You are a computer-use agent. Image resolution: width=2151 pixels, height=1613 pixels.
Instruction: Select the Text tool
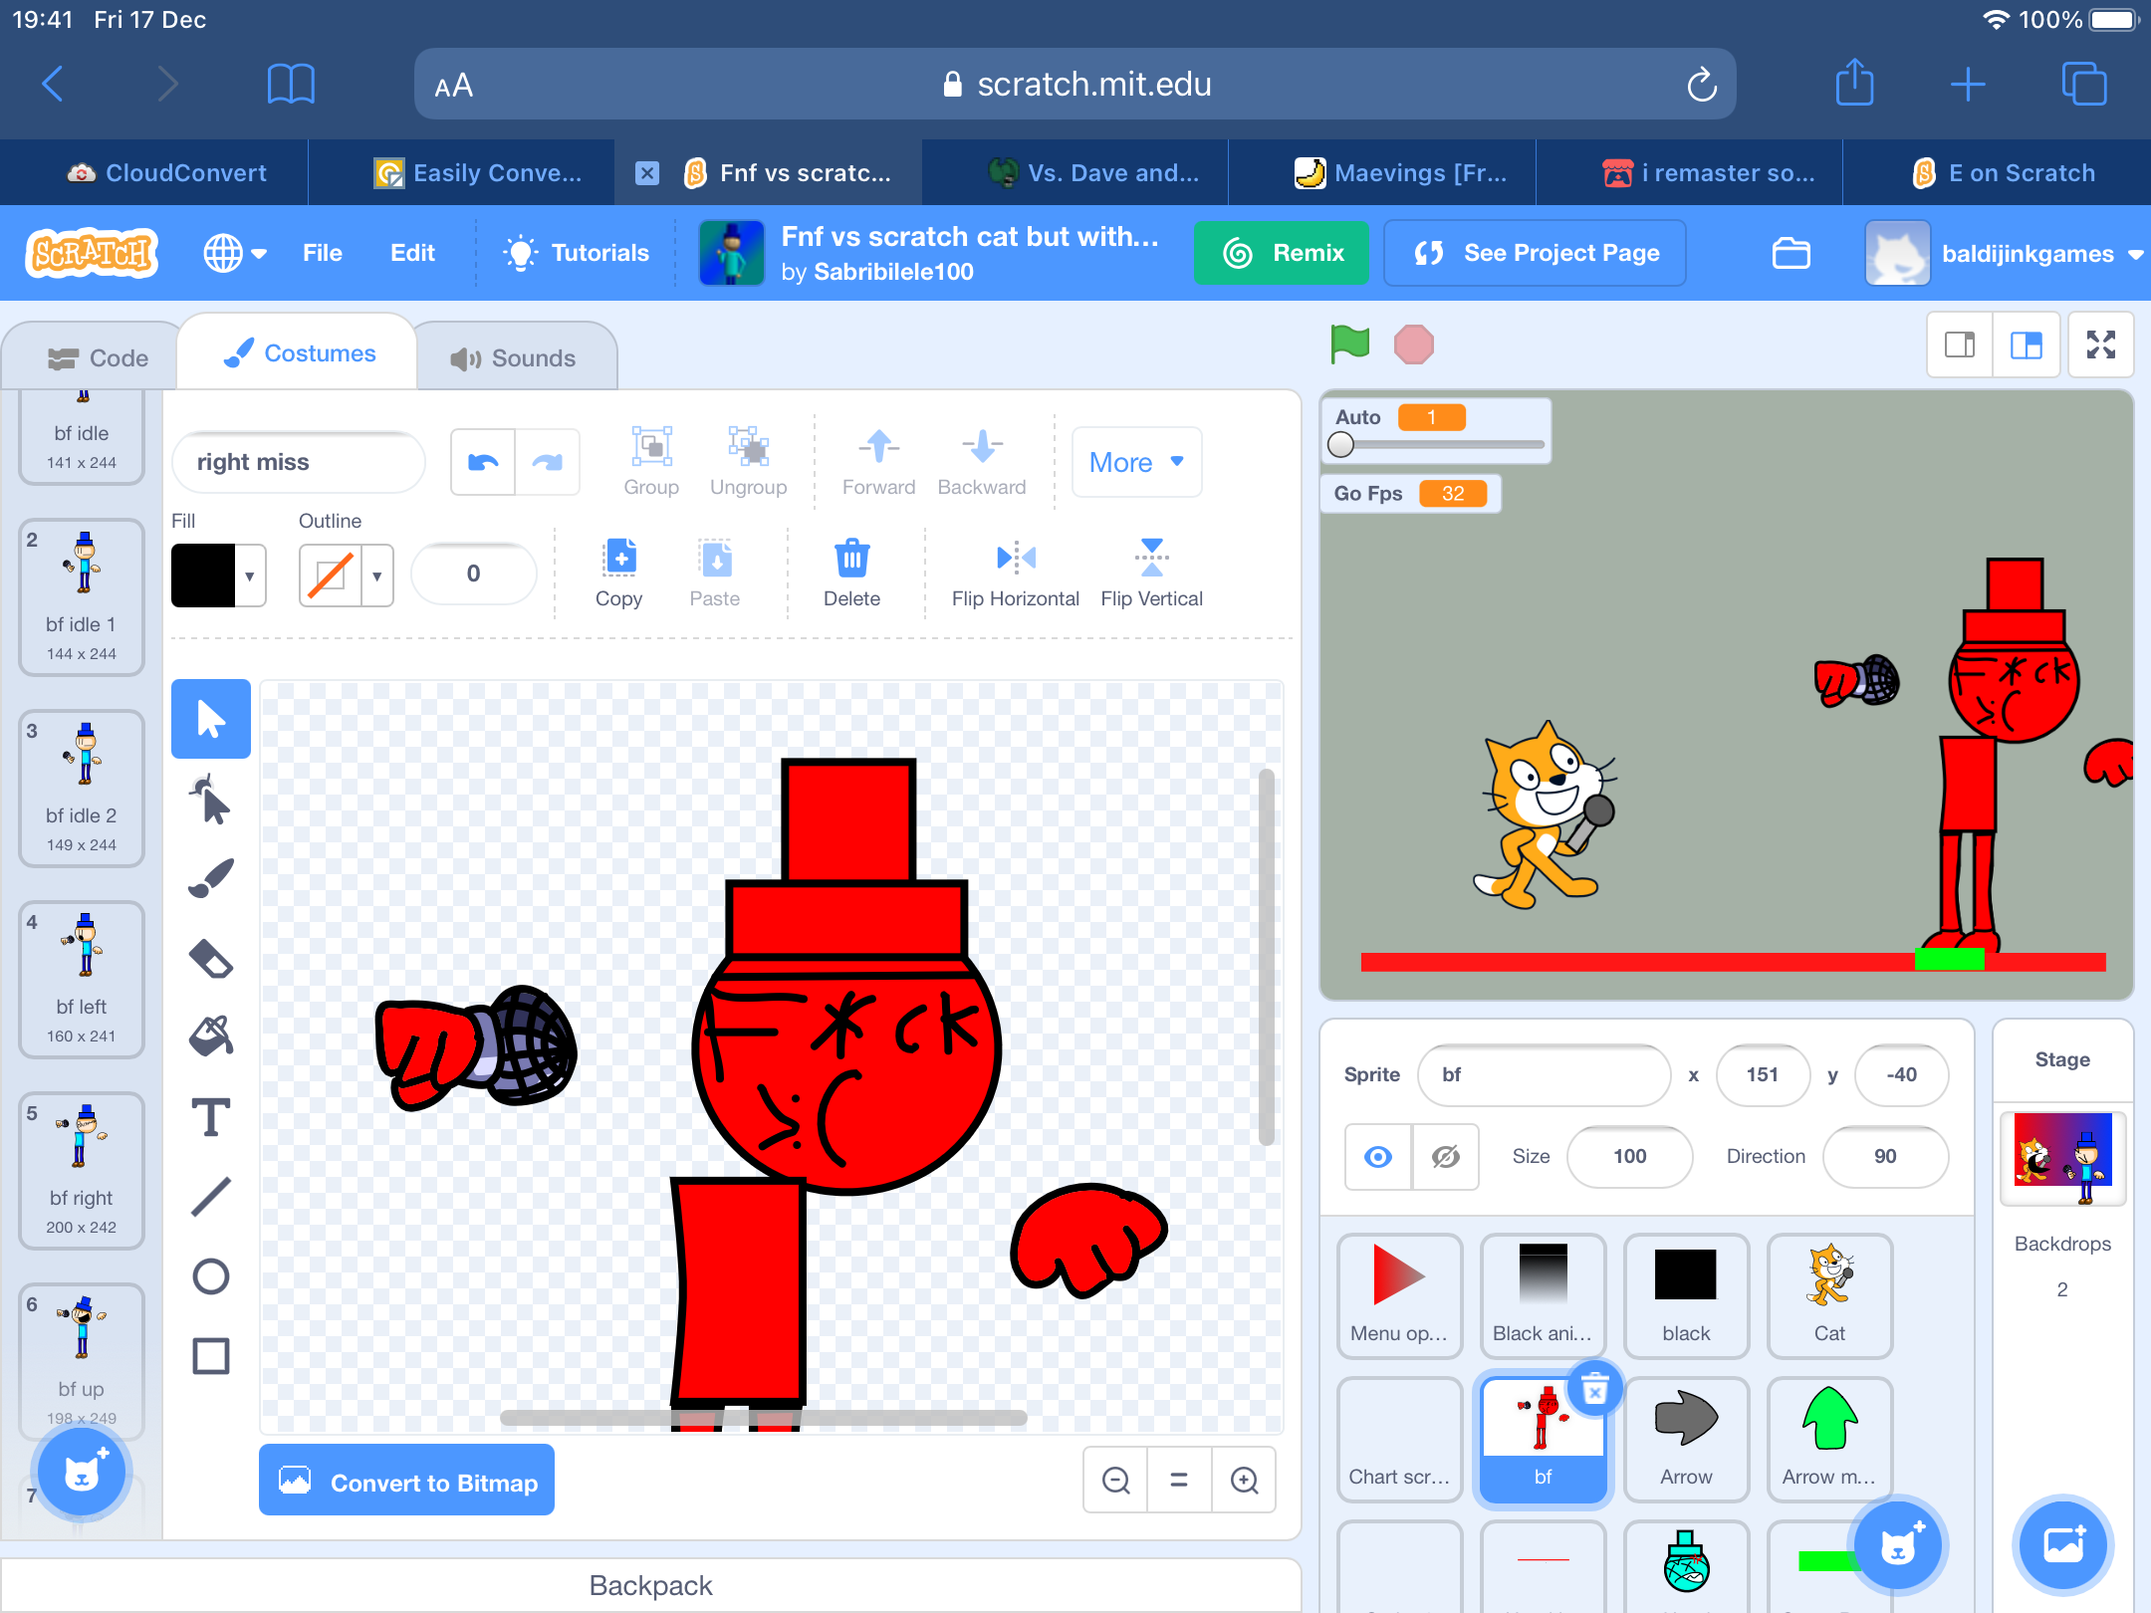tap(211, 1117)
